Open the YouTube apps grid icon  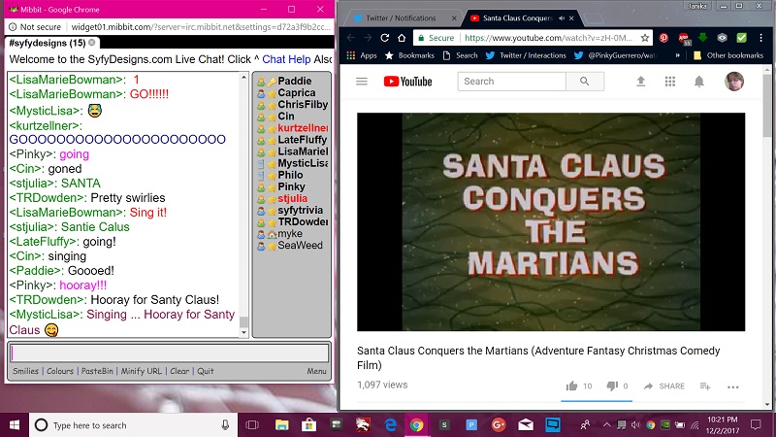[670, 82]
